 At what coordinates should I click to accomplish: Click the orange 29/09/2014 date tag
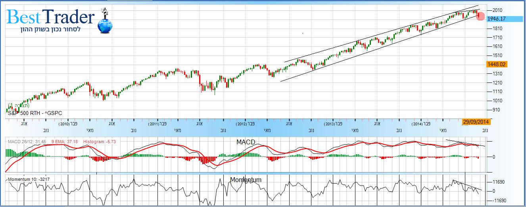point(474,123)
